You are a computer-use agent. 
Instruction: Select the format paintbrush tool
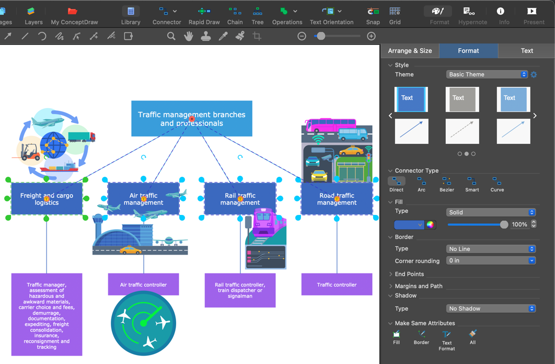(x=240, y=36)
